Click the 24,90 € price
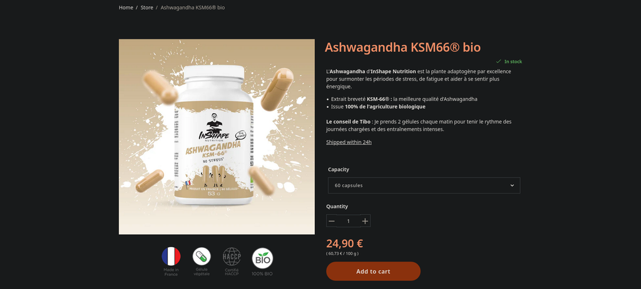 [345, 243]
